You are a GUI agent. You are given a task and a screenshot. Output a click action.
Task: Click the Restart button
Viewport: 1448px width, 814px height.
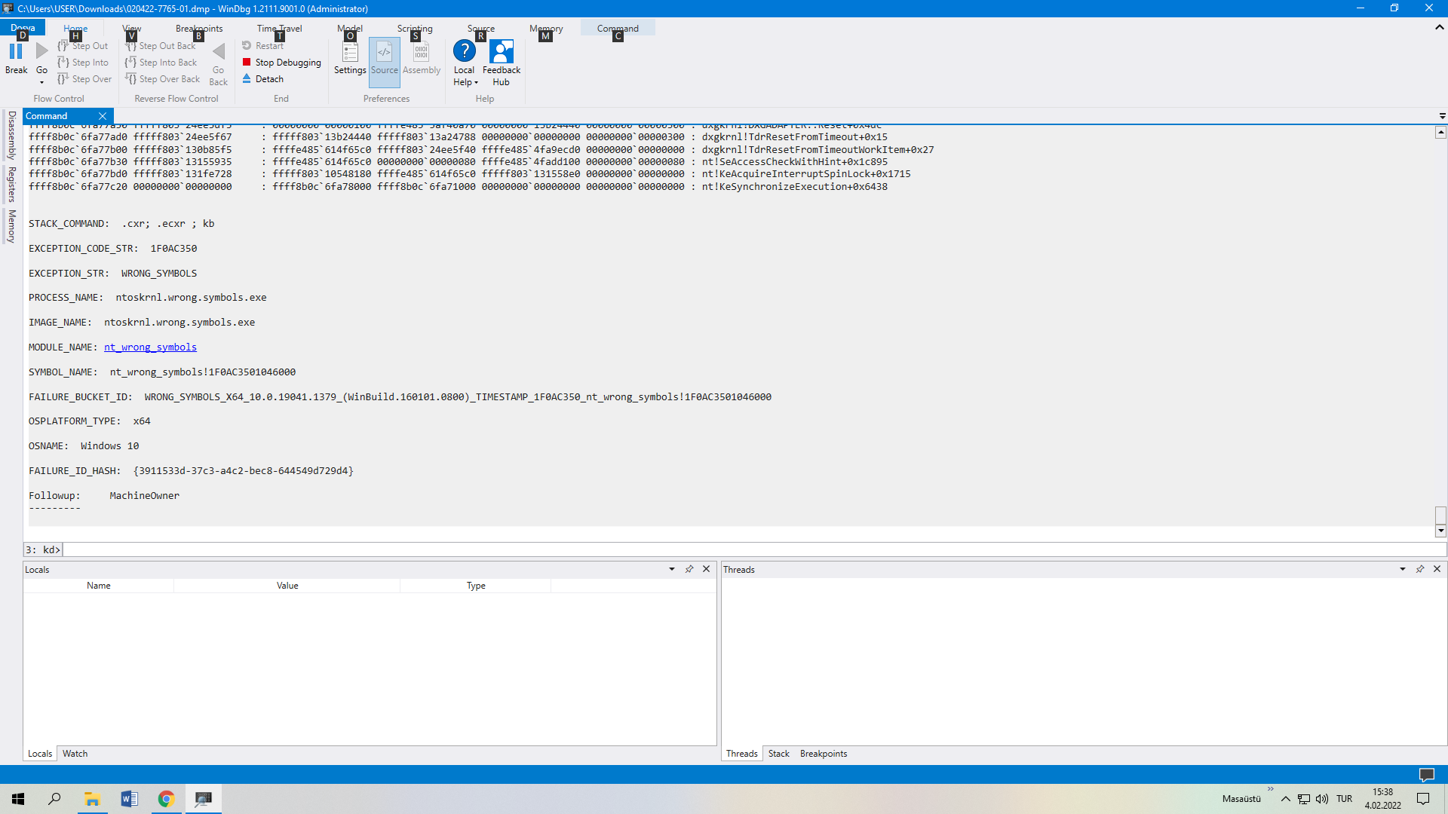click(262, 46)
